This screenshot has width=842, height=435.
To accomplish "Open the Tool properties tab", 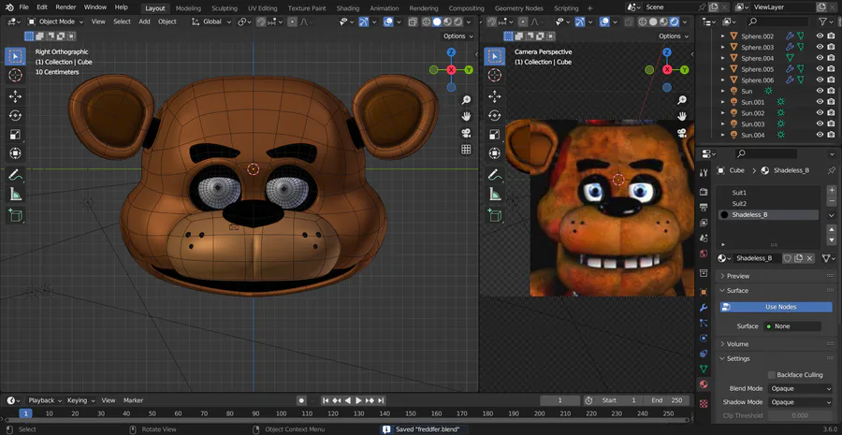I will click(704, 172).
